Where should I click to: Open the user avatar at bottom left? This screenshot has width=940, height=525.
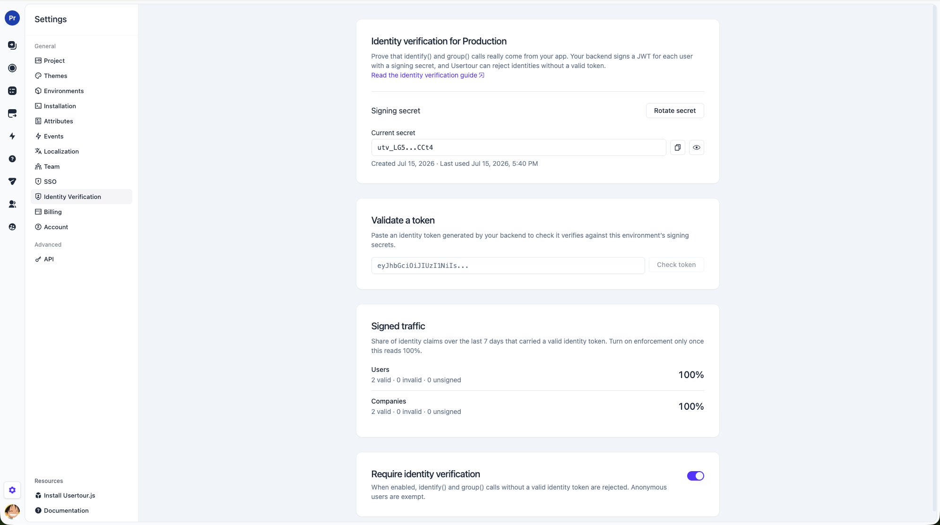click(x=12, y=511)
